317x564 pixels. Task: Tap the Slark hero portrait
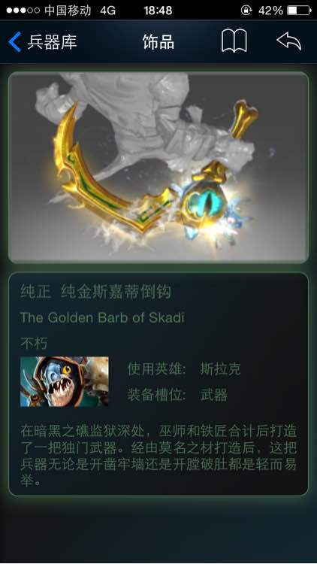[65, 381]
